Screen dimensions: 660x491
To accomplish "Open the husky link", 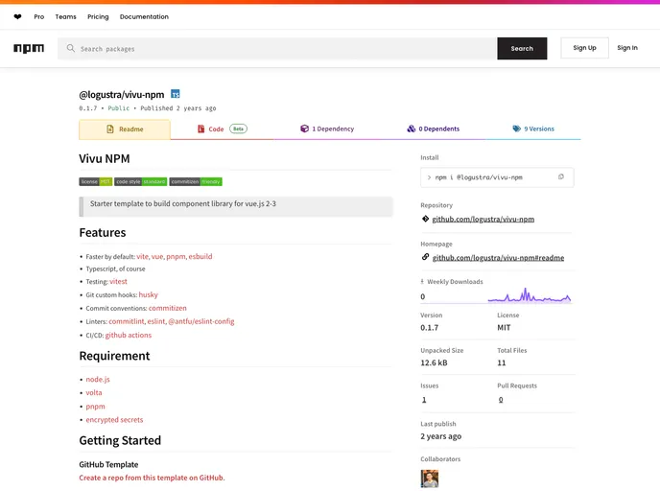I will [x=148, y=295].
